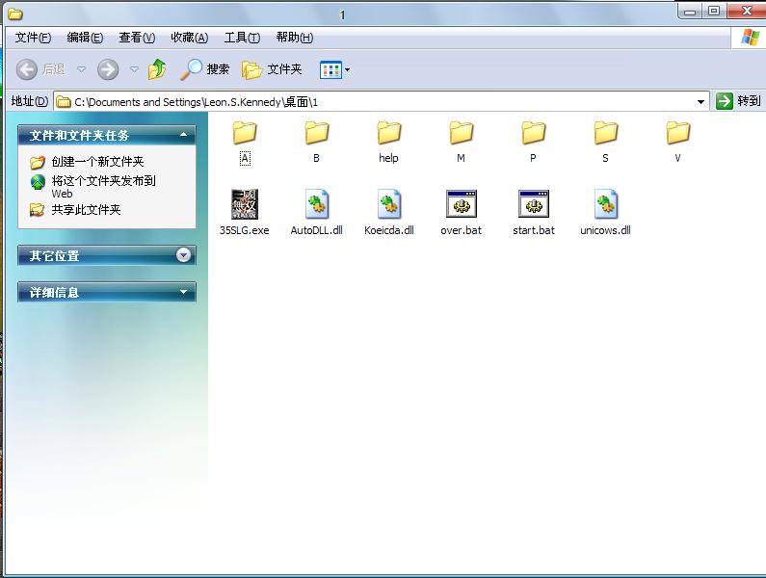Open the help folder
This screenshot has height=578, width=766.
(x=388, y=133)
